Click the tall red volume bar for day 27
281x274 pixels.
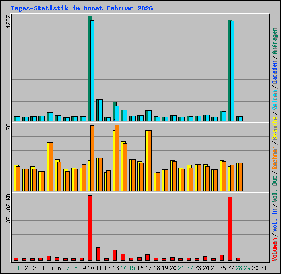(x=230, y=229)
